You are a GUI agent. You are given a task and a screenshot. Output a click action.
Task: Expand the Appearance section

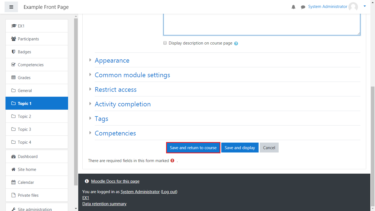(x=112, y=60)
